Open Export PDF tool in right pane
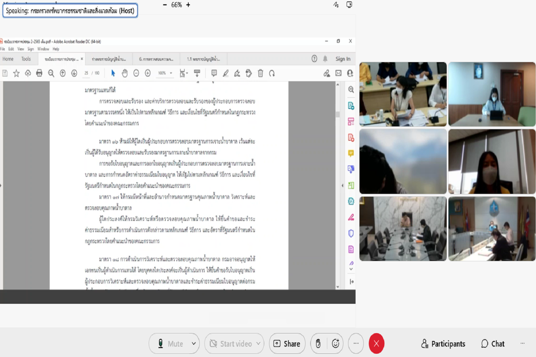Screen dimensions: 536x357 pos(351,106)
